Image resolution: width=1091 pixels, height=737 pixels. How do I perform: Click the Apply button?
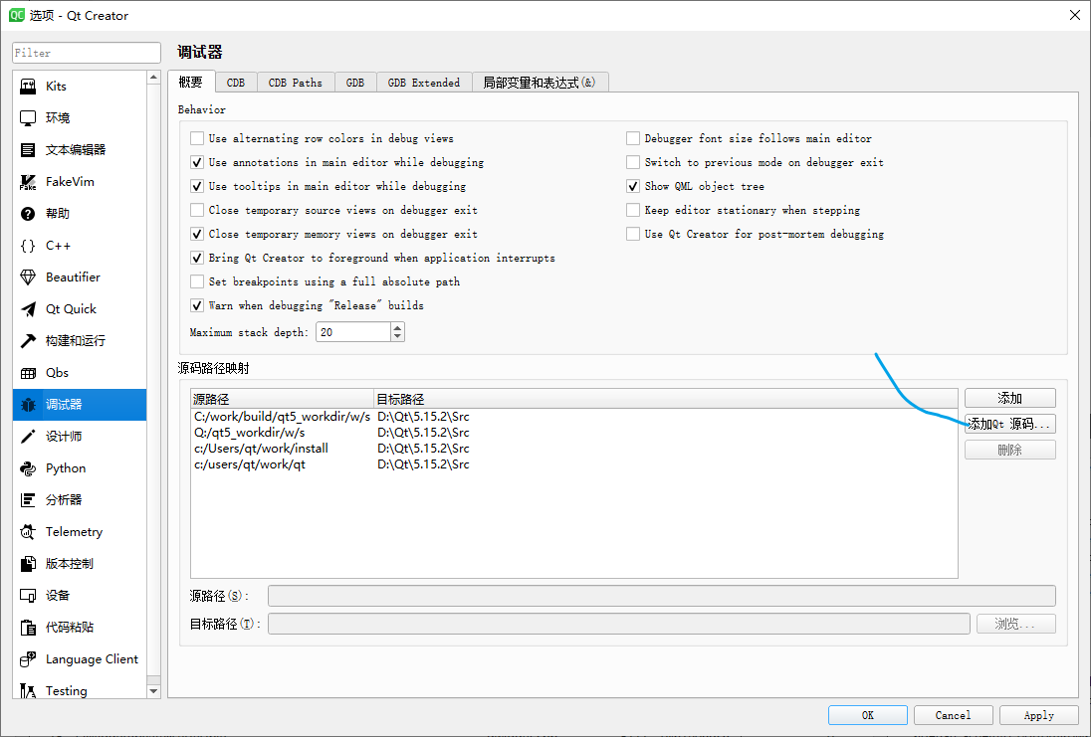point(1039,715)
